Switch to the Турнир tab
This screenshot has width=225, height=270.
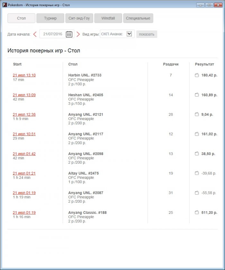pos(50,18)
